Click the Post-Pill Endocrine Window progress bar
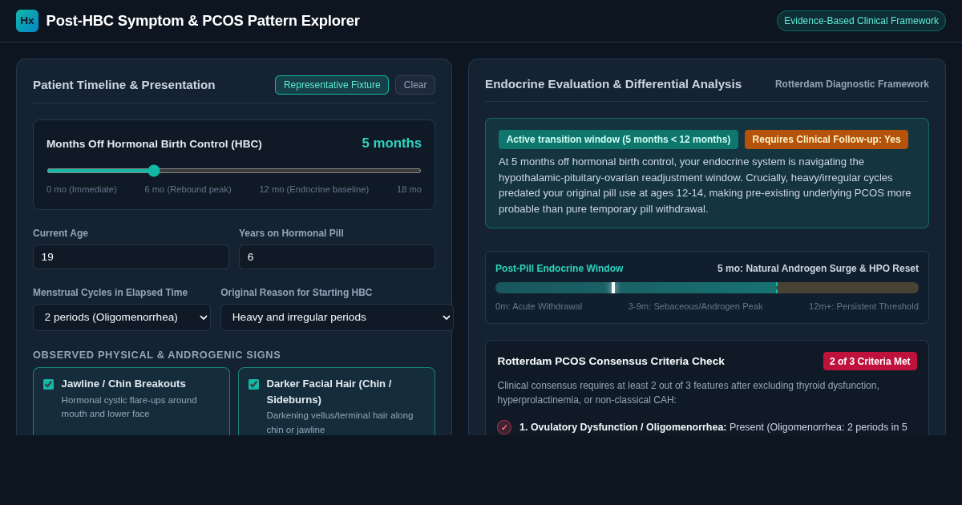The height and width of the screenshot is (505, 962). pos(707,288)
